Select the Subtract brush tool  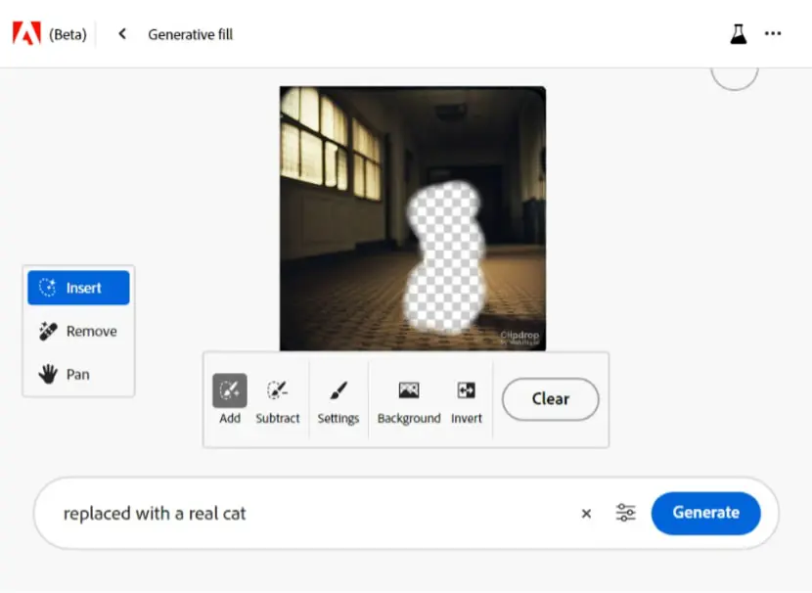pyautogui.click(x=278, y=399)
